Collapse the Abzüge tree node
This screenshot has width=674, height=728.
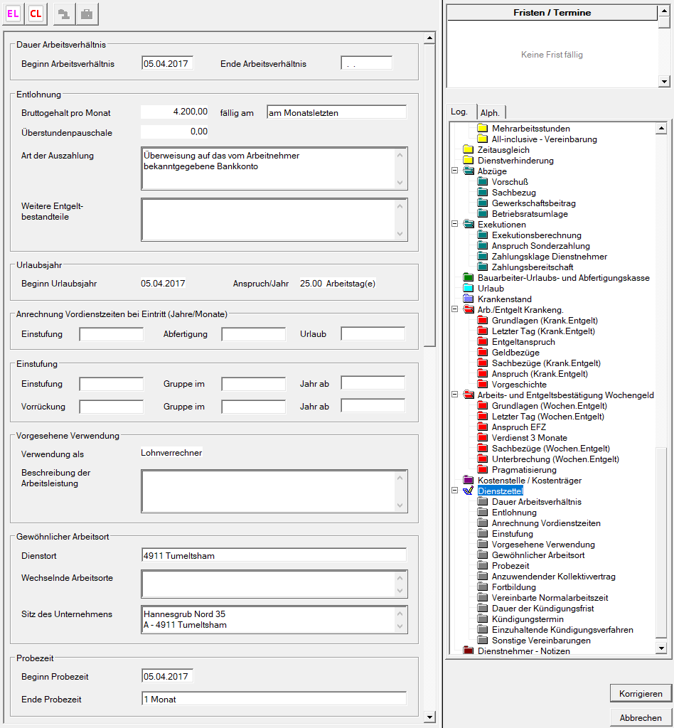point(454,171)
